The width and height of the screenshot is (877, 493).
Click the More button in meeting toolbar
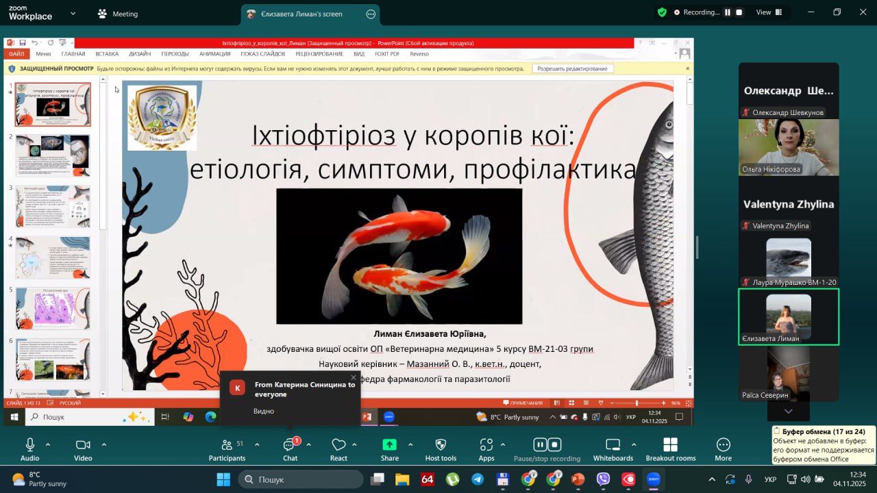723,445
